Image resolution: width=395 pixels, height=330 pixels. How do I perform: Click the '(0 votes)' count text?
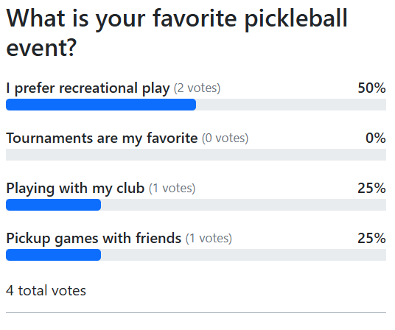coord(225,138)
